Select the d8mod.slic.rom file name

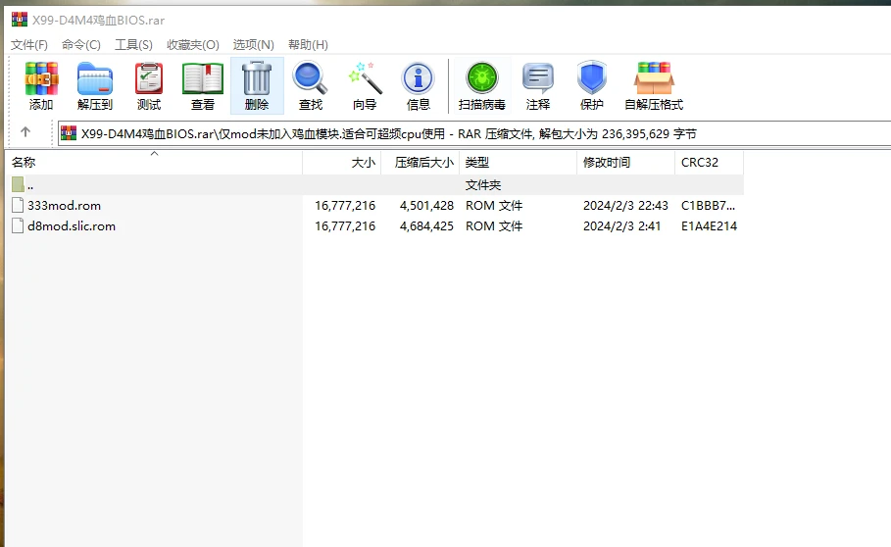72,226
